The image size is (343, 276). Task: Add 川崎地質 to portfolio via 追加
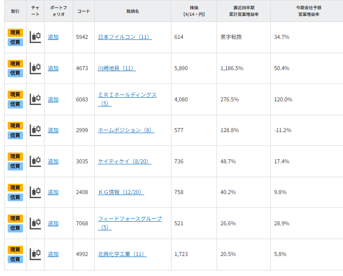pyautogui.click(x=53, y=68)
